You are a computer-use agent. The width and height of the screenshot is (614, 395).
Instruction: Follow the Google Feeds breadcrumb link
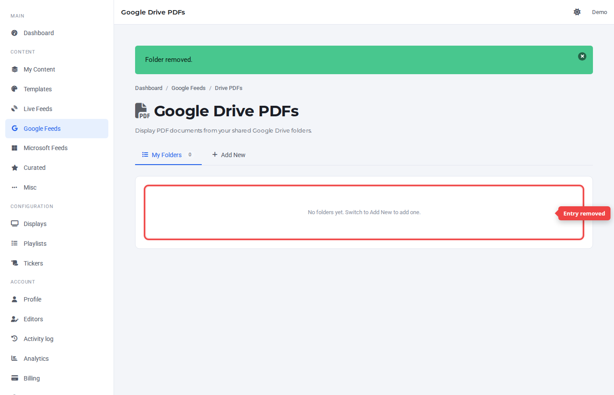click(x=189, y=88)
